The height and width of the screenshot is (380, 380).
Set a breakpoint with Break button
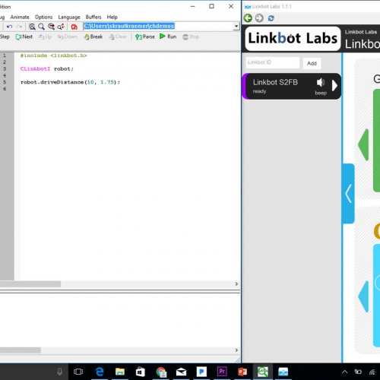(x=93, y=37)
